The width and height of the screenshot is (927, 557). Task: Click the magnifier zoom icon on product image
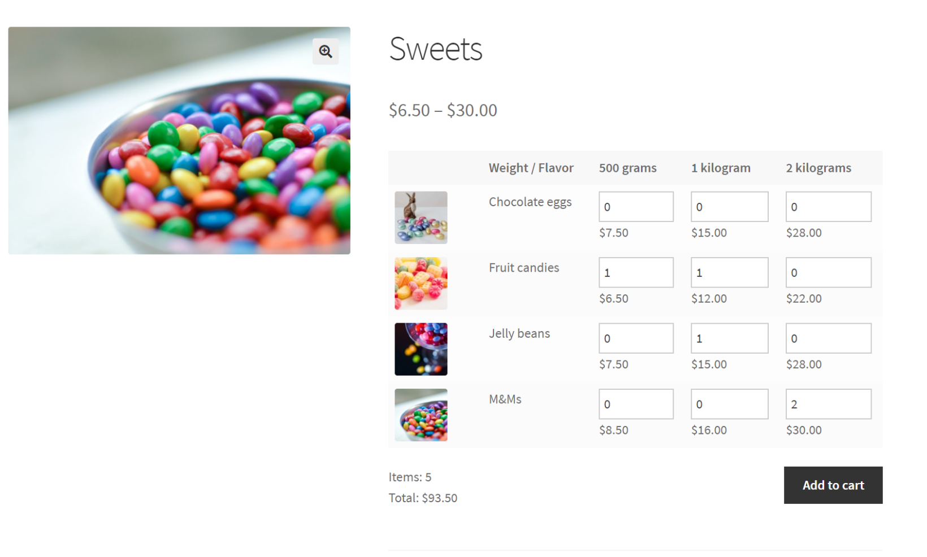pos(326,51)
